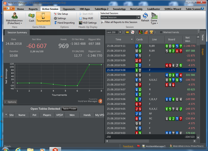Image resolution: width=208 pixels, height=151 pixels.
Task: Toggle the Marked hands checkbox
Action: pyautogui.click(x=161, y=32)
